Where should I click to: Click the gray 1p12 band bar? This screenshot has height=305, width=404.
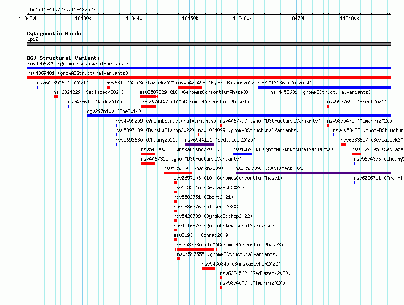pyautogui.click(x=209, y=44)
